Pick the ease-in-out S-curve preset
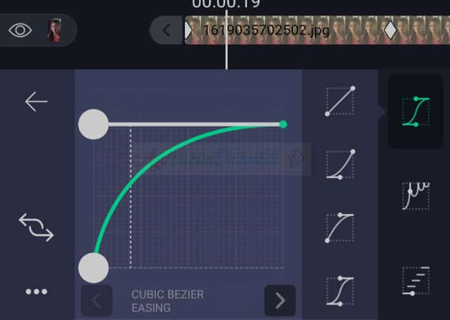450x320 pixels. [340, 291]
